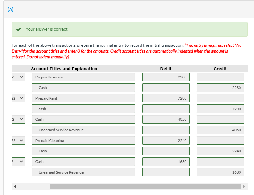Click the 'Your answer is correct.' message
The image size is (254, 195).
47,29
